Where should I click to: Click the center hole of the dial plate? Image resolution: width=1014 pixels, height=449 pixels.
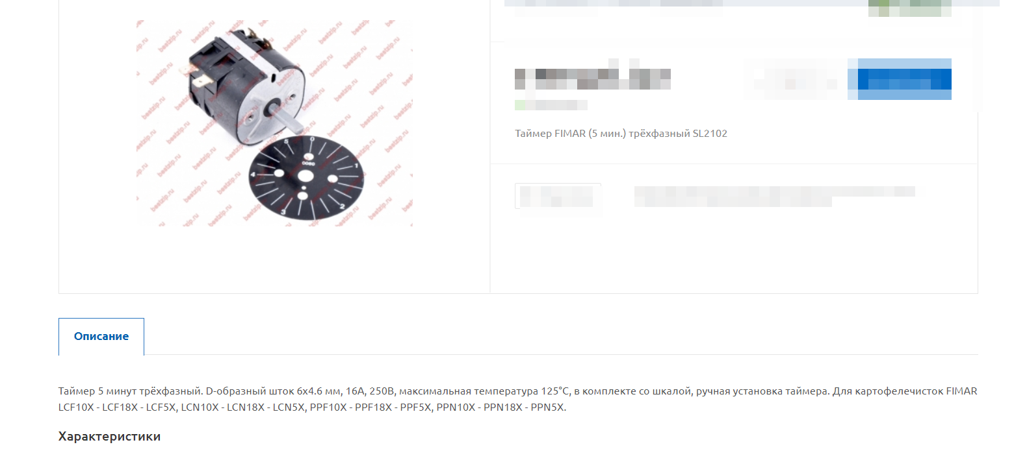click(305, 176)
